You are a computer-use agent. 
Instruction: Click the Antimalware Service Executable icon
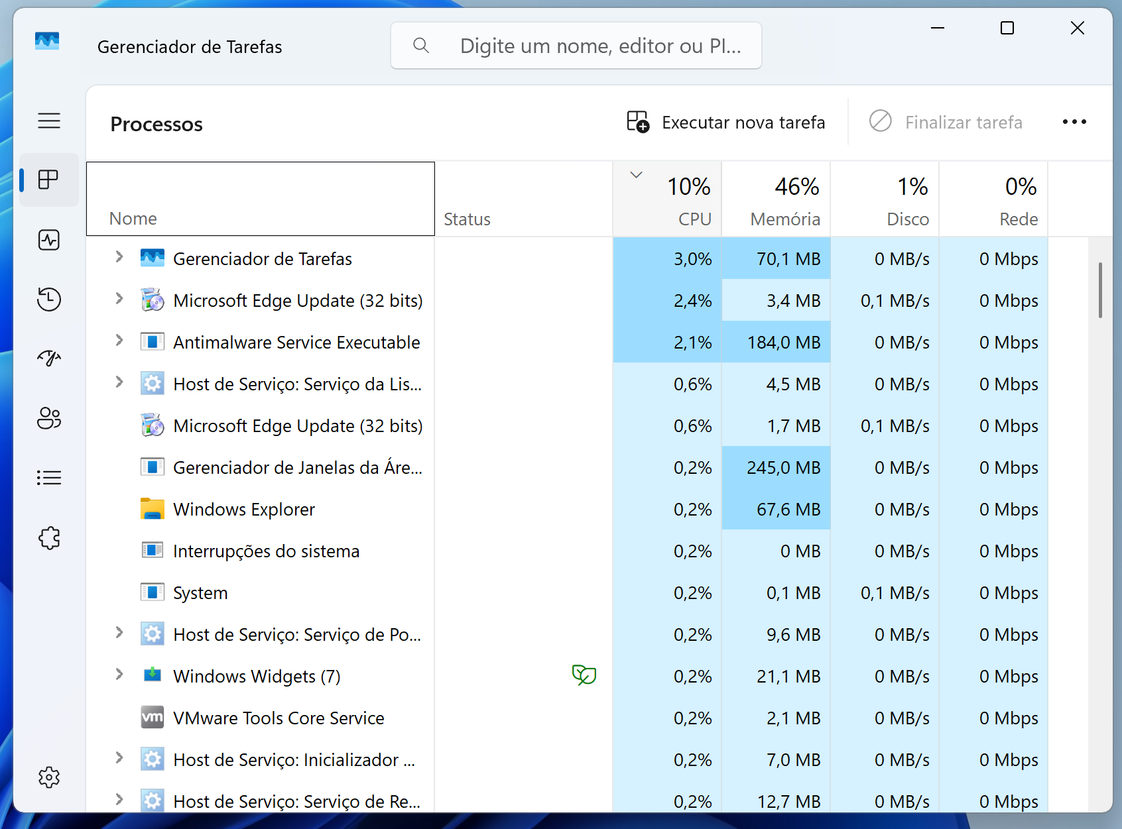pyautogui.click(x=153, y=342)
